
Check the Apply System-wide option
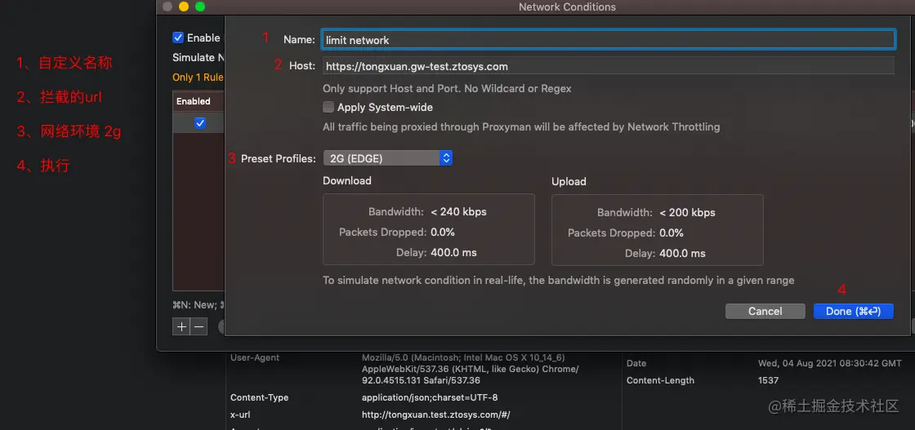pyautogui.click(x=328, y=107)
